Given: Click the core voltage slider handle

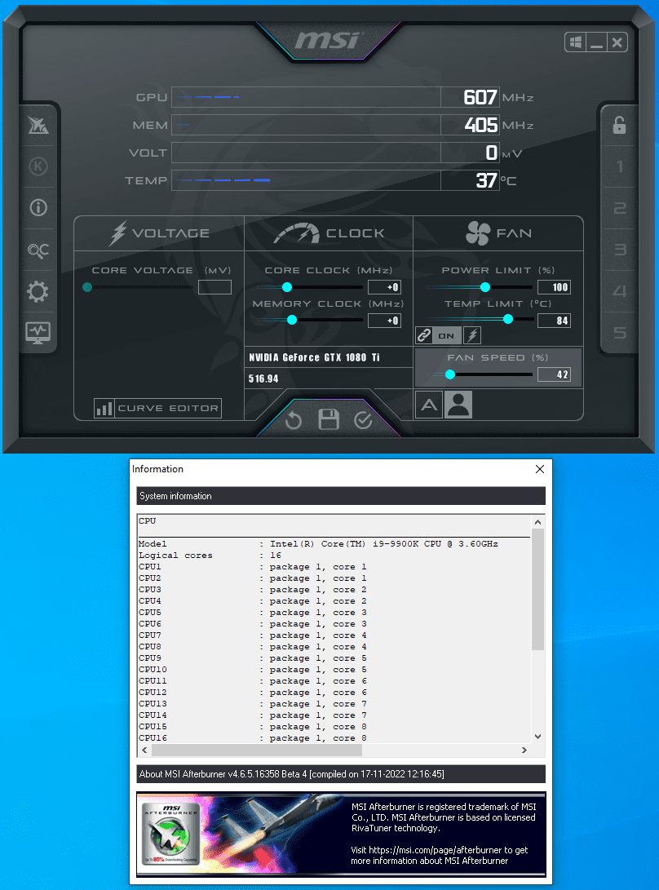Looking at the screenshot, I should tap(87, 287).
